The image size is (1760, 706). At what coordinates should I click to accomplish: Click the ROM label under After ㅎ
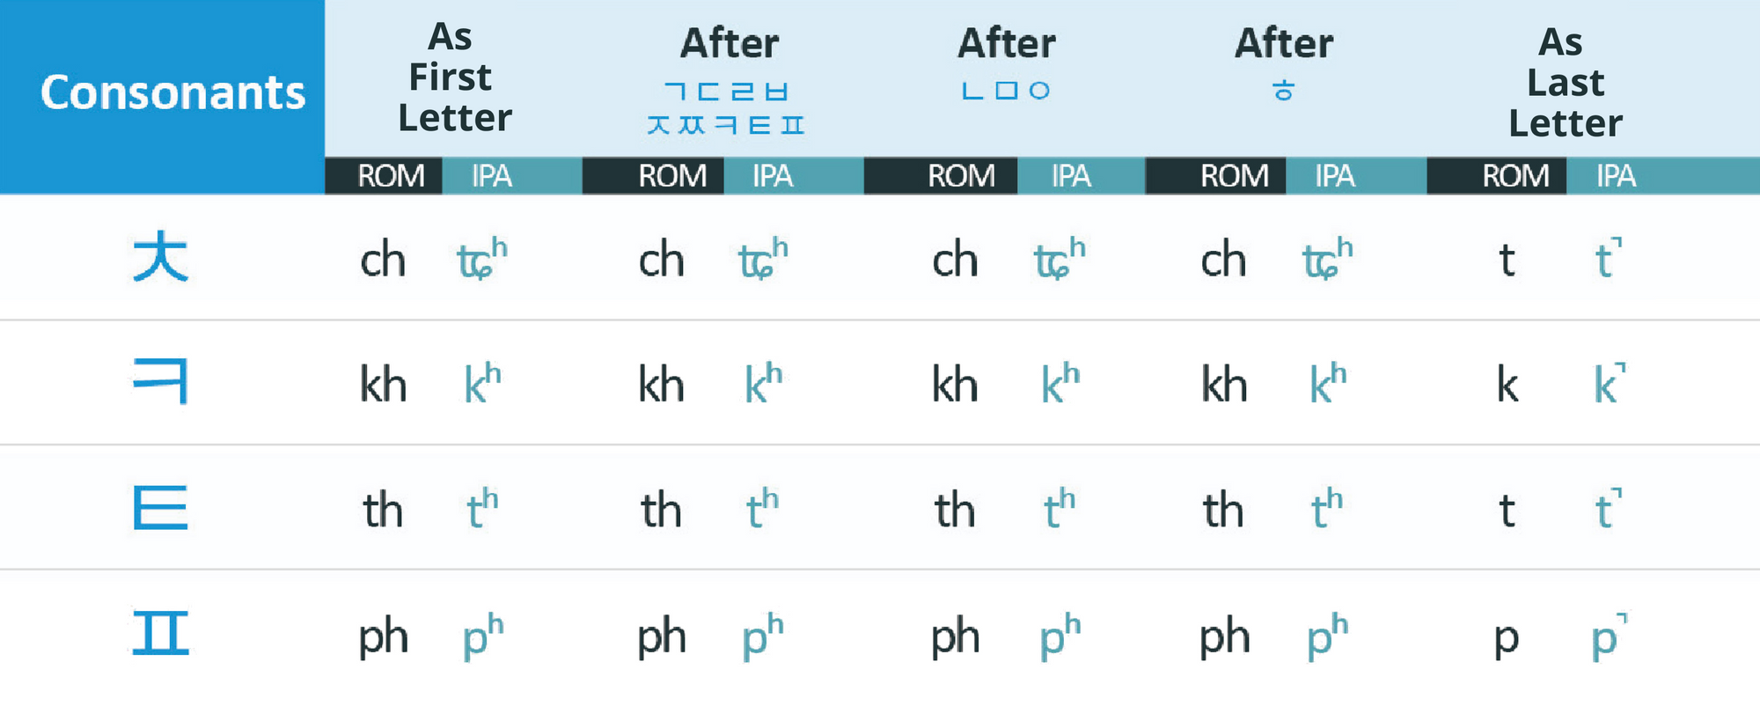[x=1234, y=176]
